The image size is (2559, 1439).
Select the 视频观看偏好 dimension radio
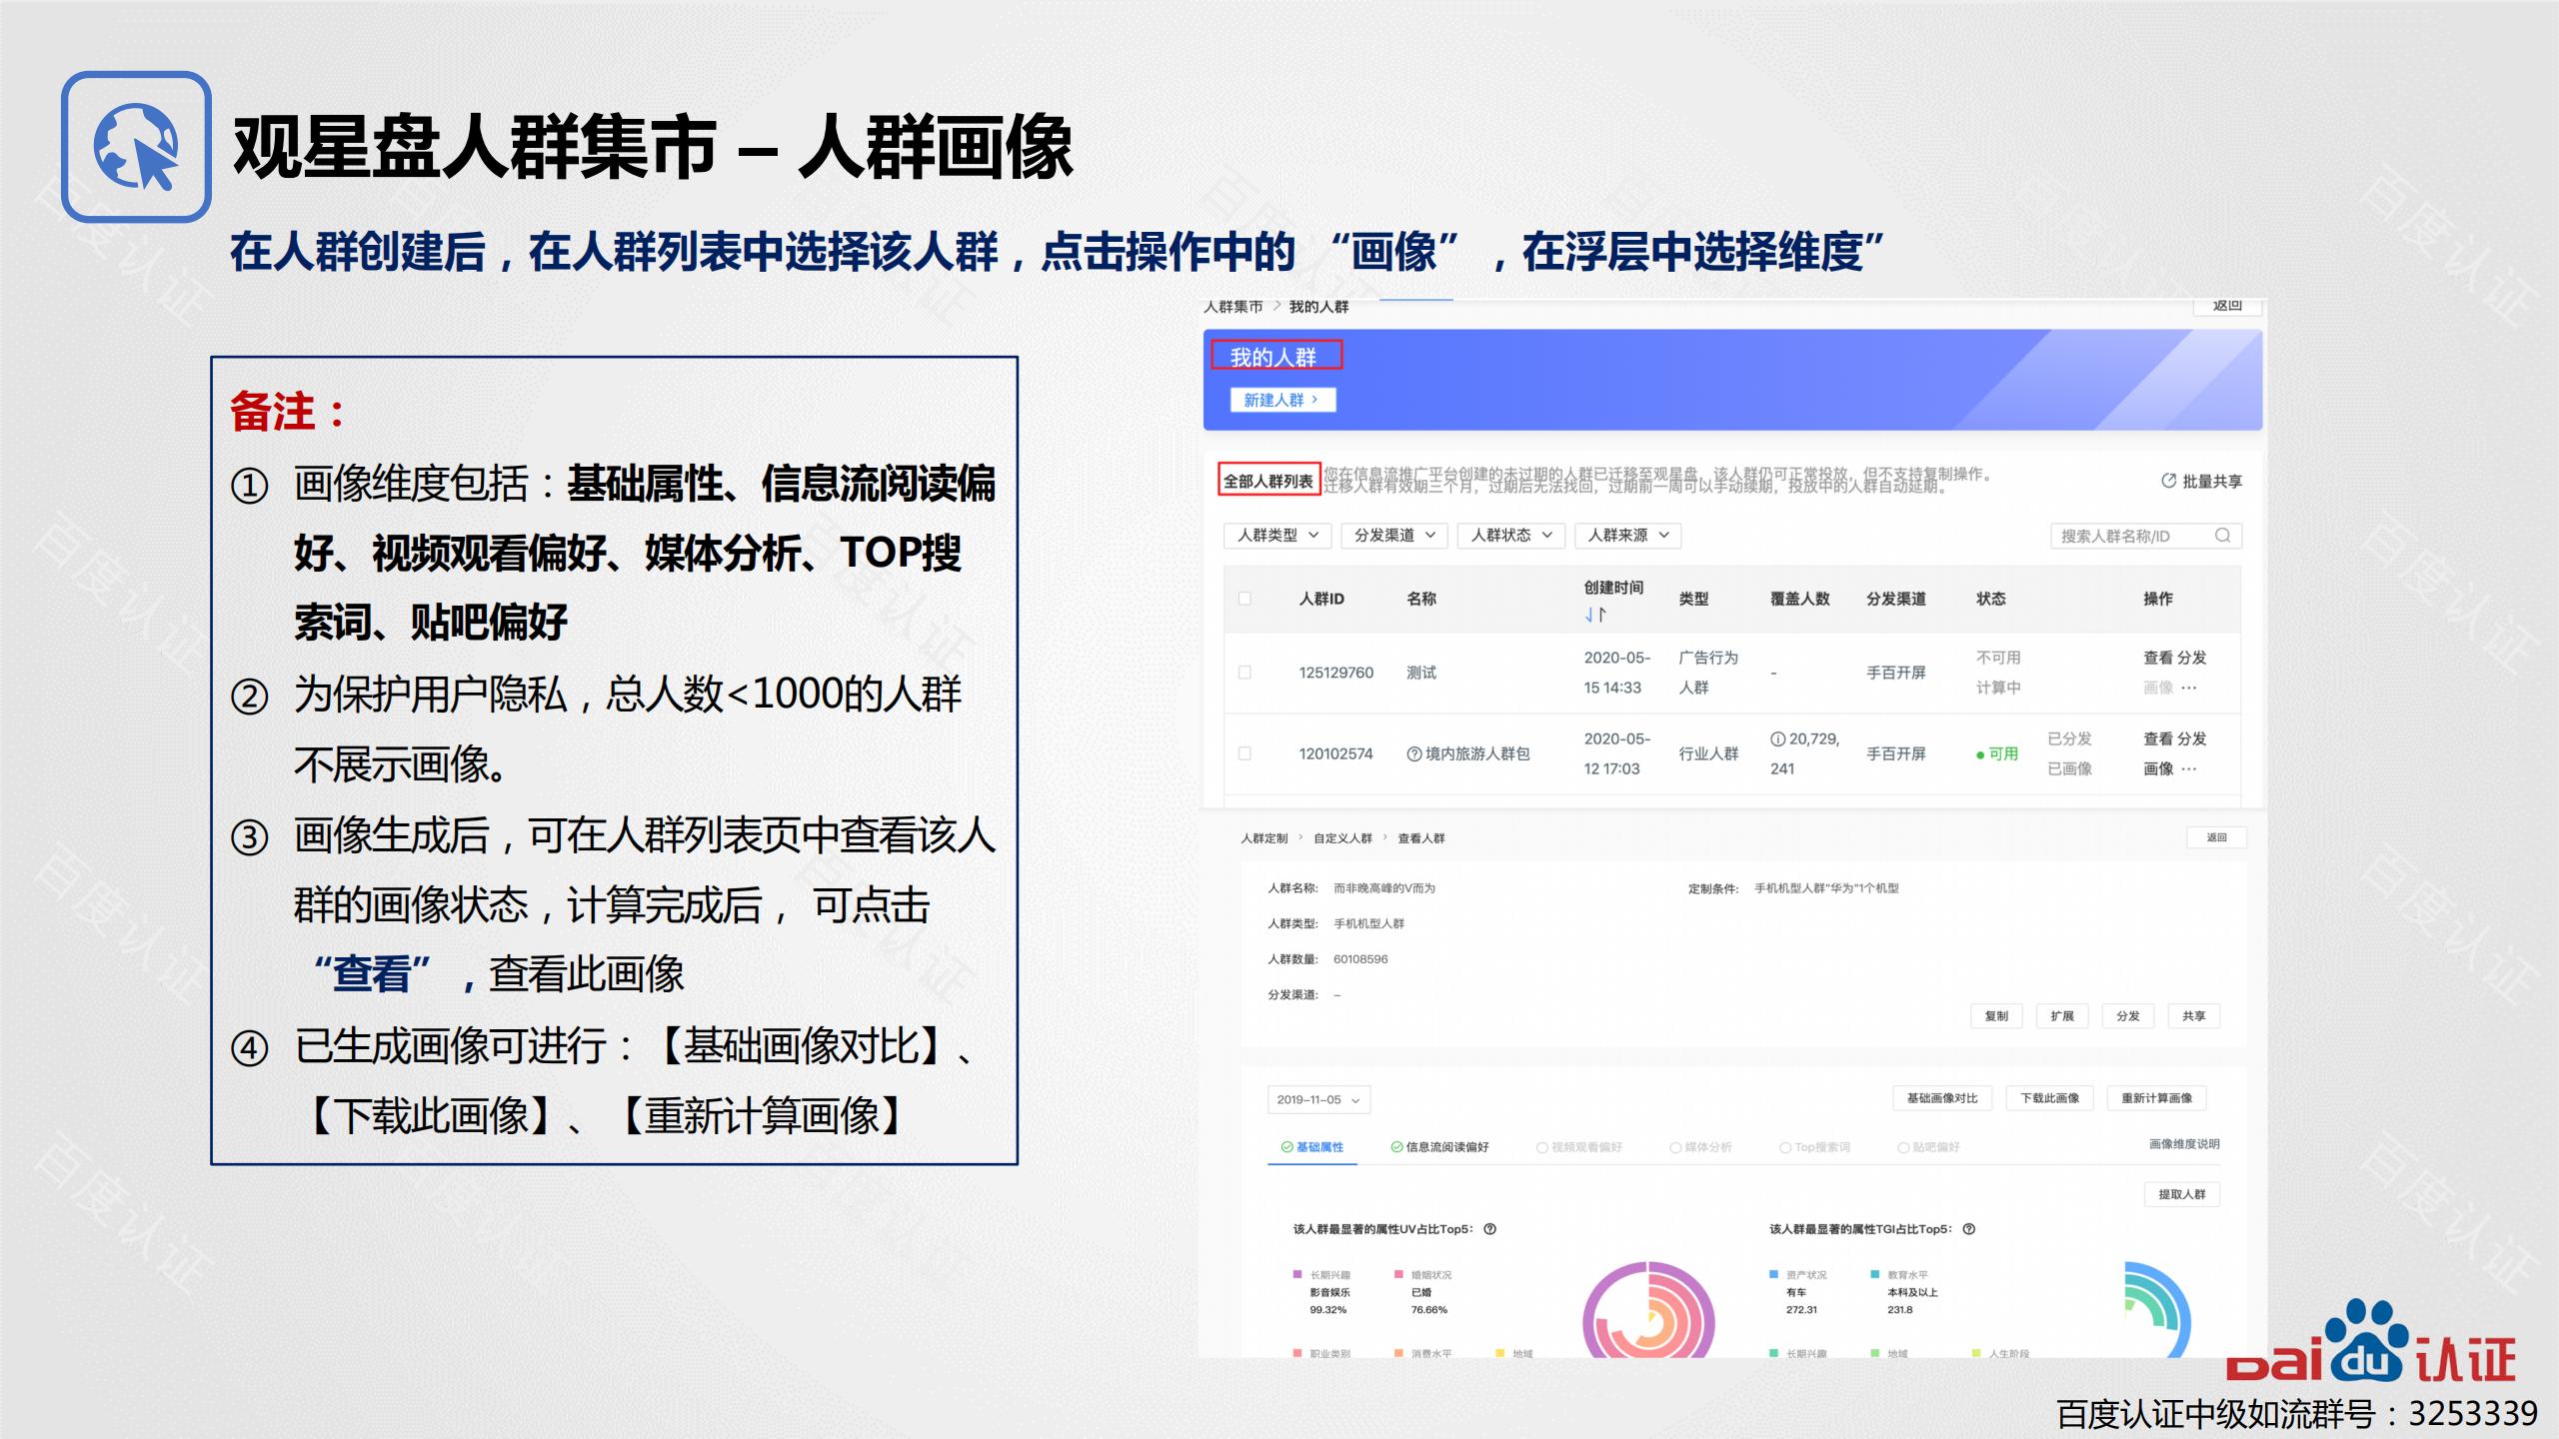1542,1147
